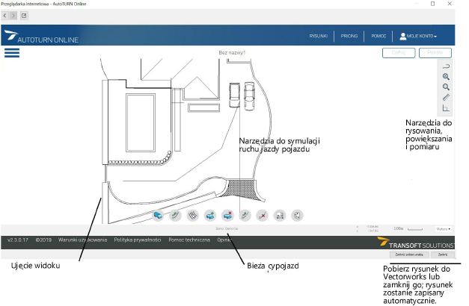Viewport: 469px width, 306px height.
Task: Select the sixth simulation tool with green arrow
Action: [245, 215]
